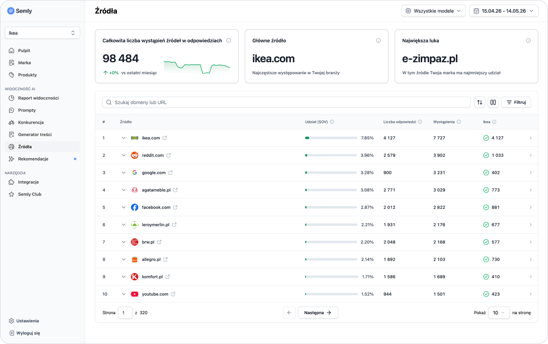This screenshot has width=548, height=344.
Task: Expand the agatameble.pl row chevron
Action: coord(124,190)
